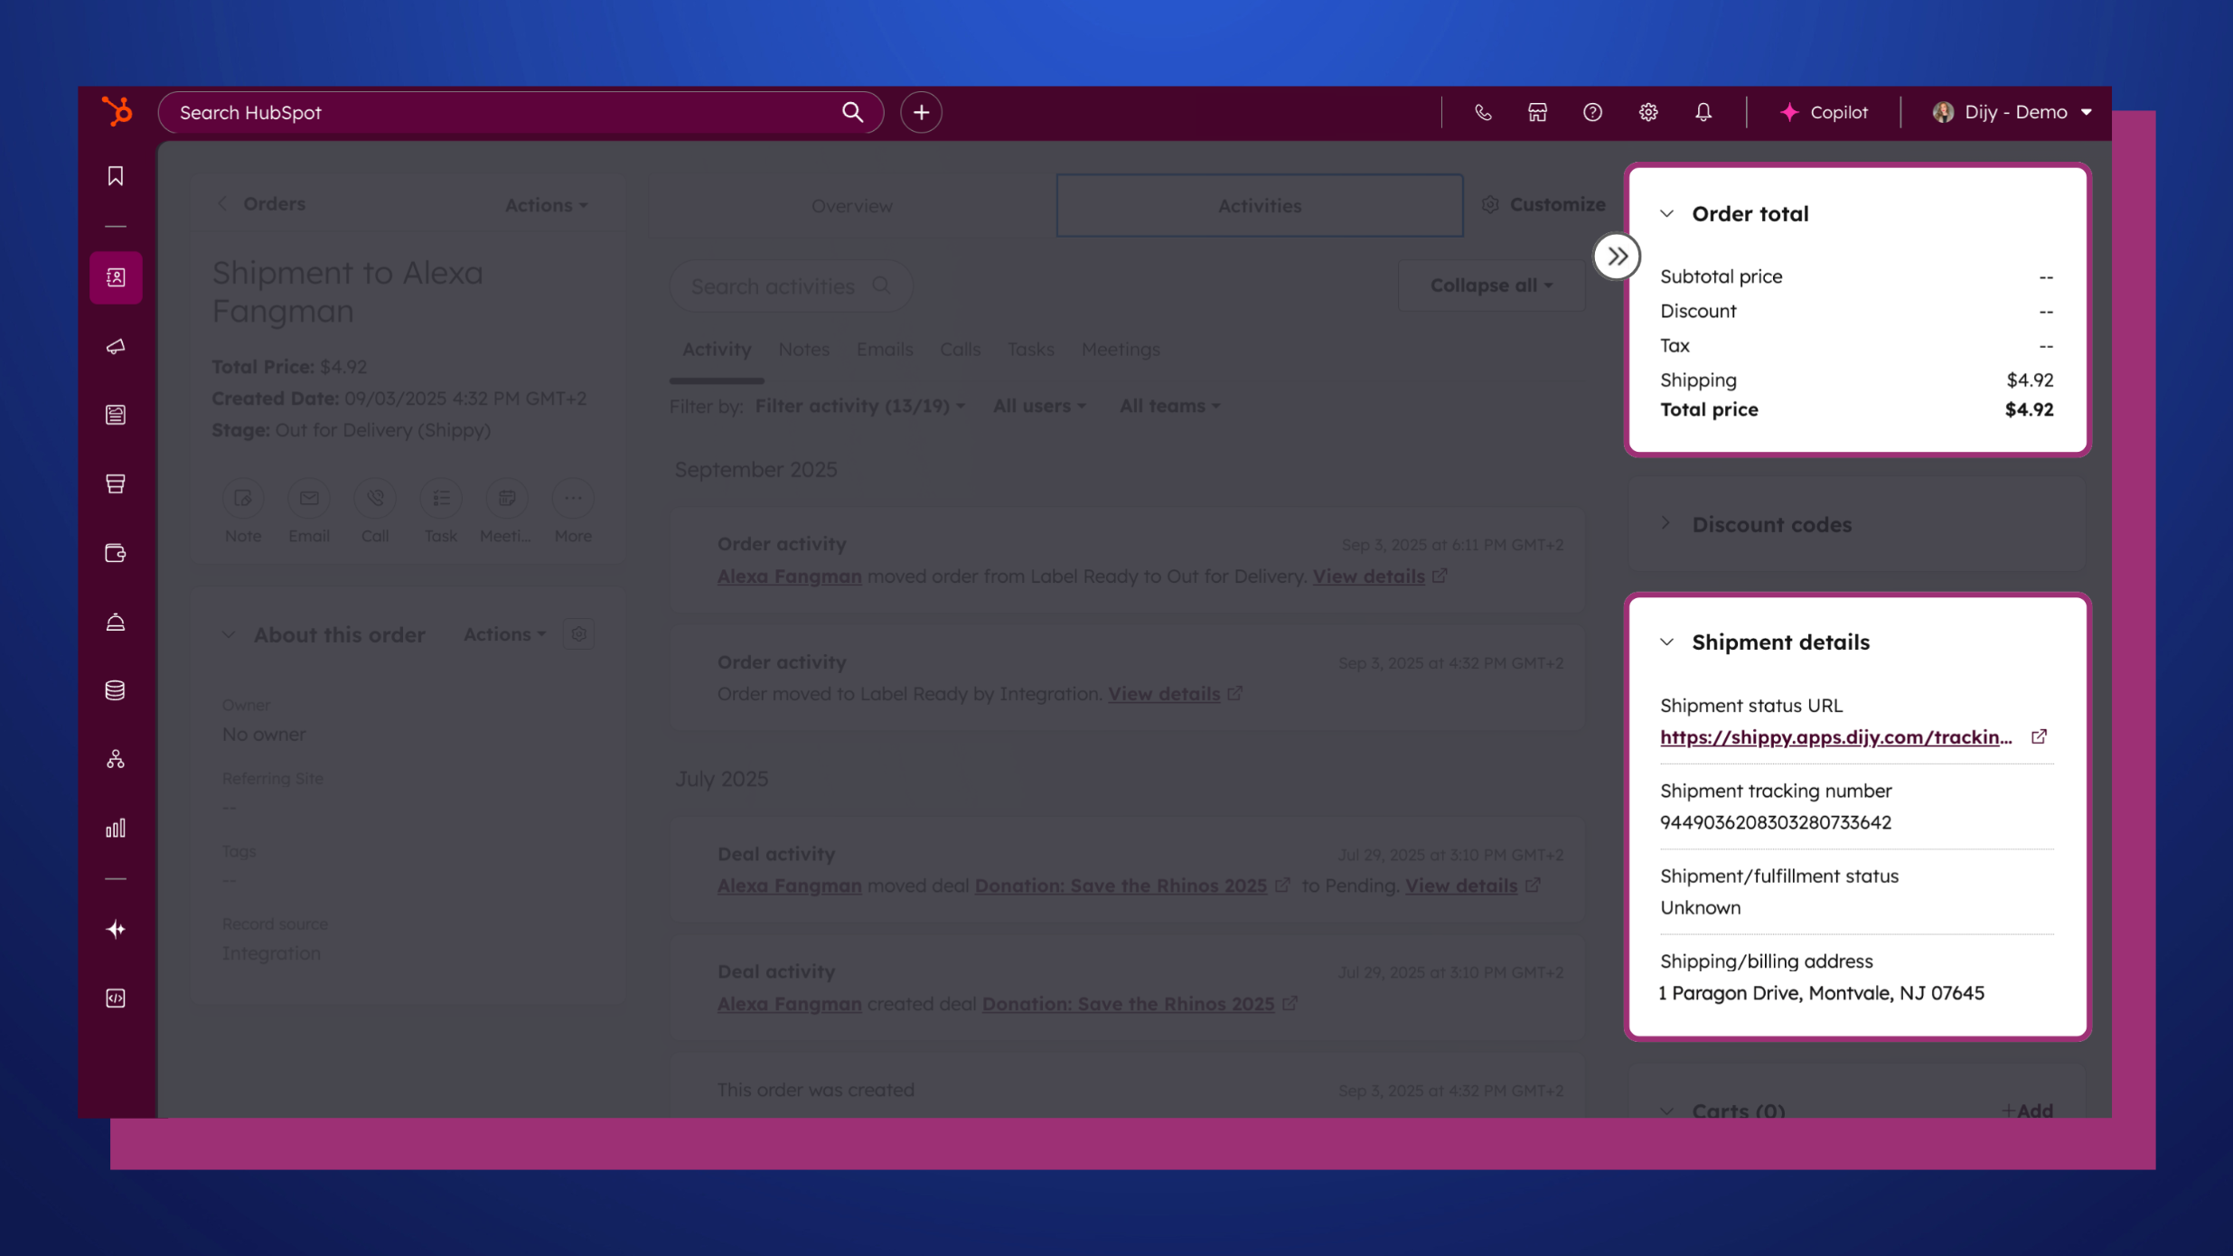Open the Marketplace store icon in top navigation
Screen dimensions: 2233x1256
click(x=1536, y=112)
